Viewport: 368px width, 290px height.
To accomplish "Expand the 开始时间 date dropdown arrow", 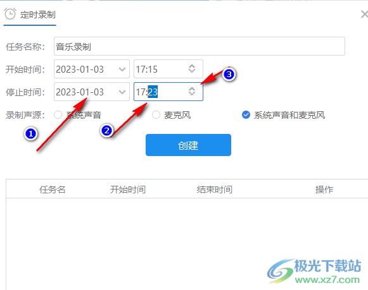I will pyautogui.click(x=122, y=69).
